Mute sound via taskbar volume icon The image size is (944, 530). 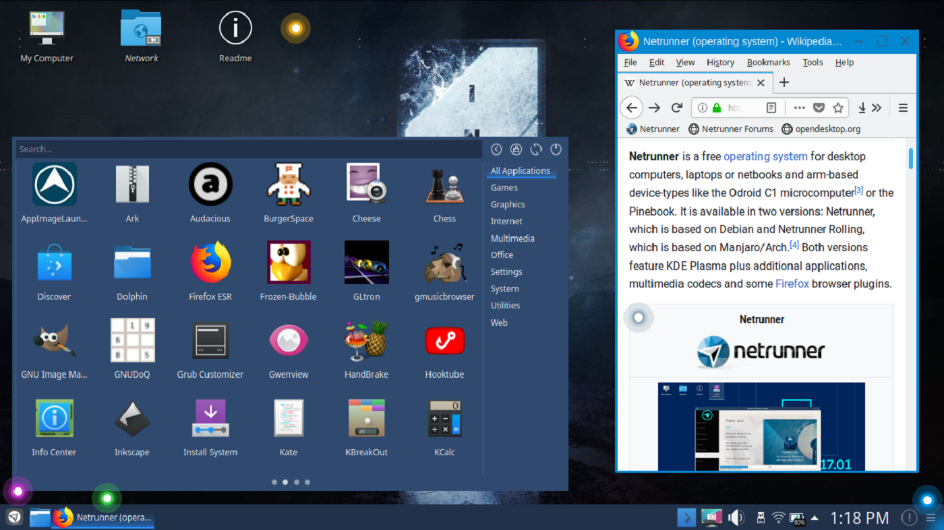point(735,517)
